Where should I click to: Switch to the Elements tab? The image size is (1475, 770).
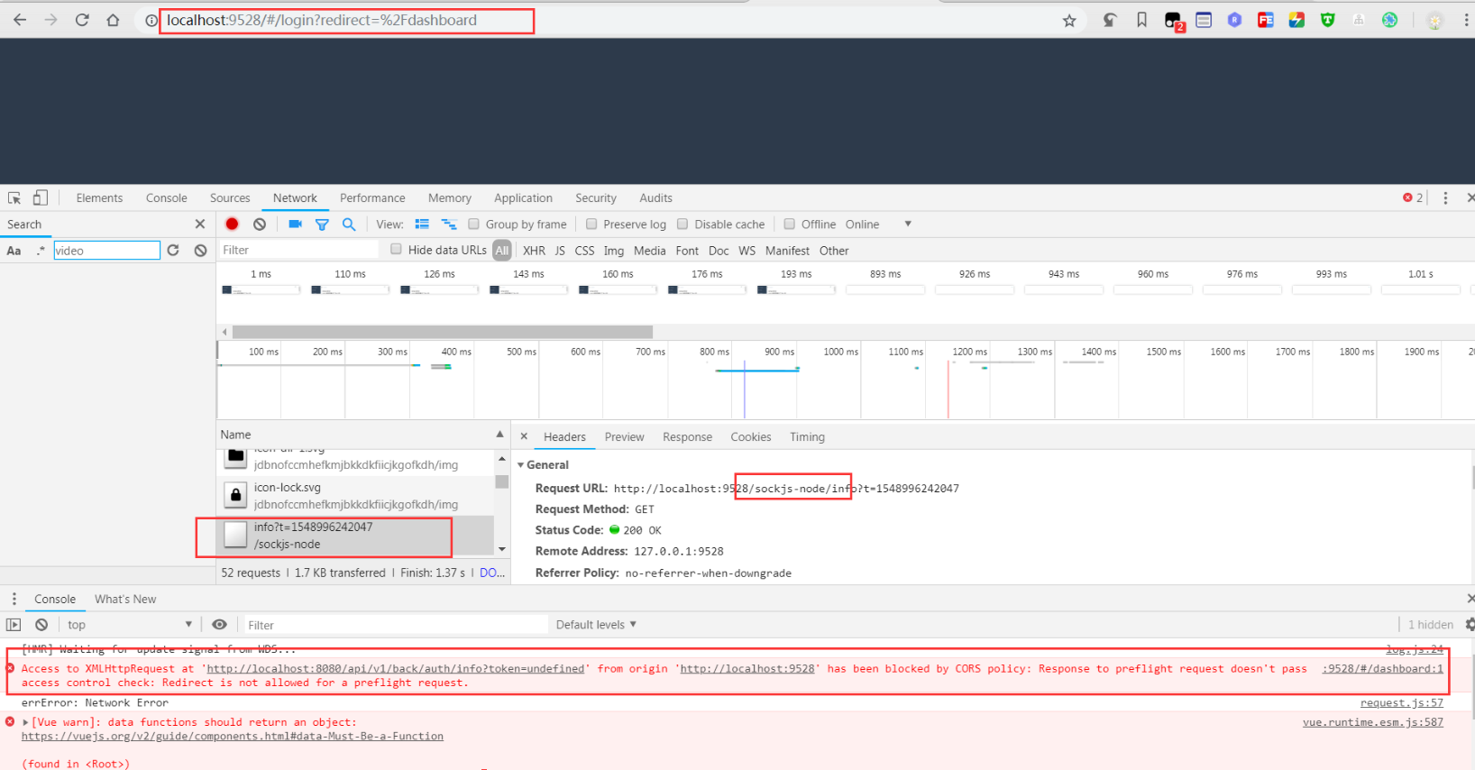pyautogui.click(x=99, y=197)
